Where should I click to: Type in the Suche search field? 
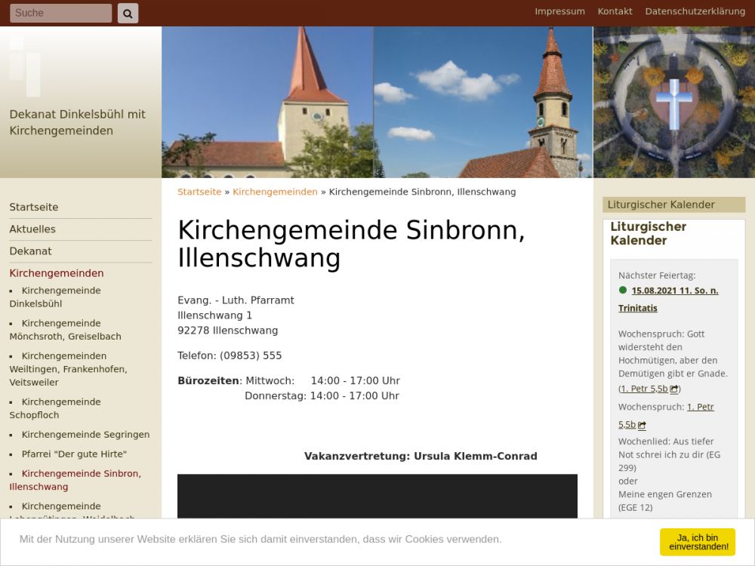pyautogui.click(x=60, y=13)
